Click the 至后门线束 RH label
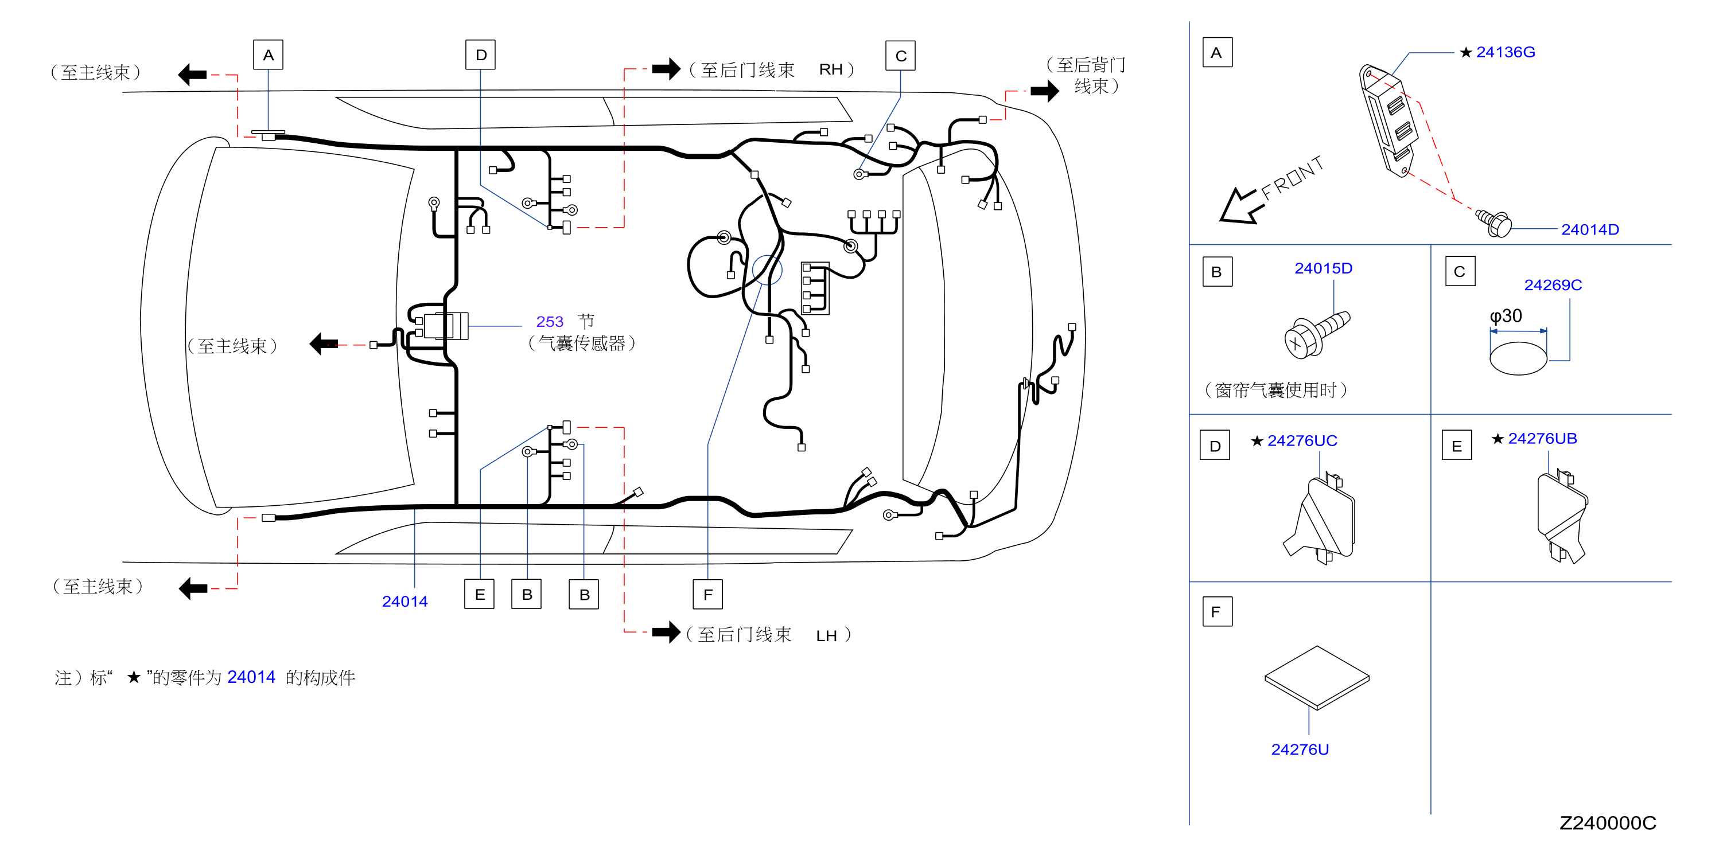 [x=771, y=69]
